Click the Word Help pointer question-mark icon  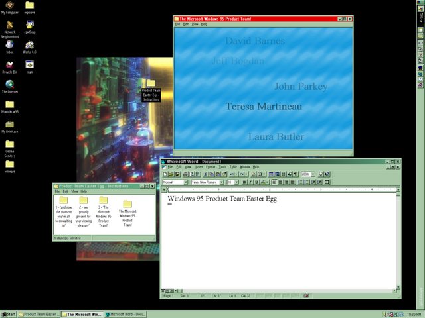pyautogui.click(x=327, y=174)
